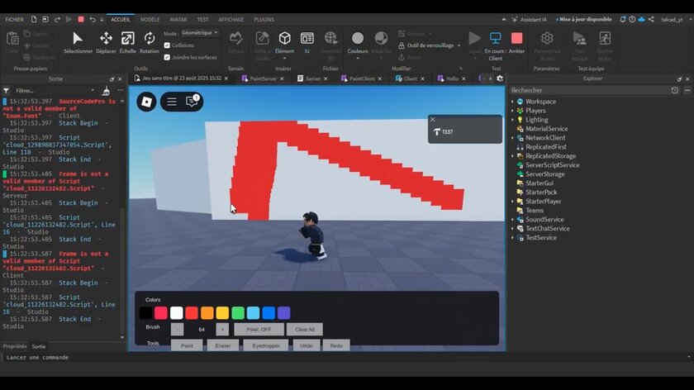The width and height of the screenshot is (694, 390).
Task: Open the in-game chat bubble icon
Action: (192, 102)
